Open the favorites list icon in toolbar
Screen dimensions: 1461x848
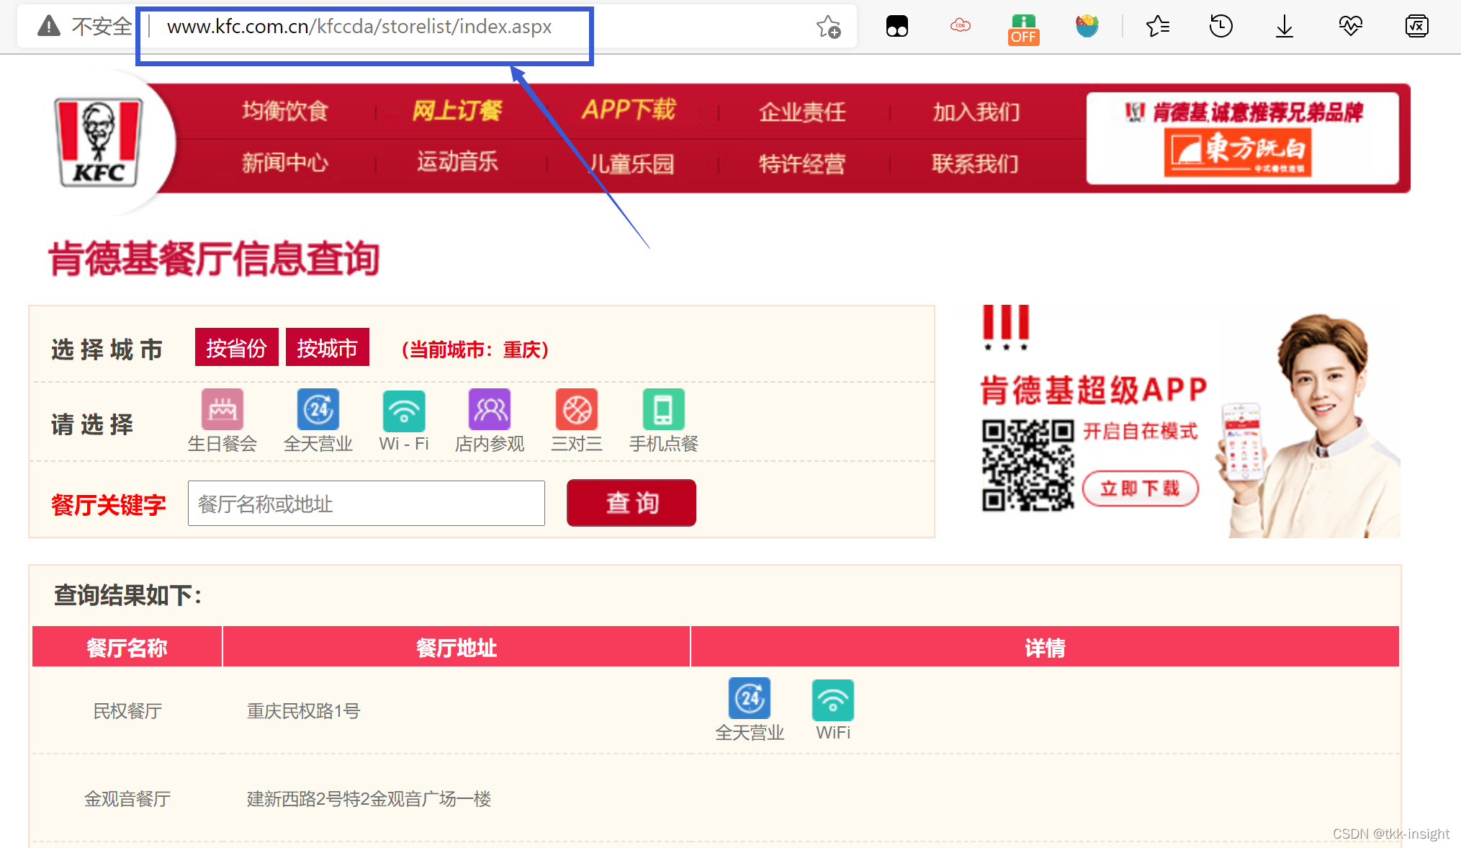pos(1157,27)
